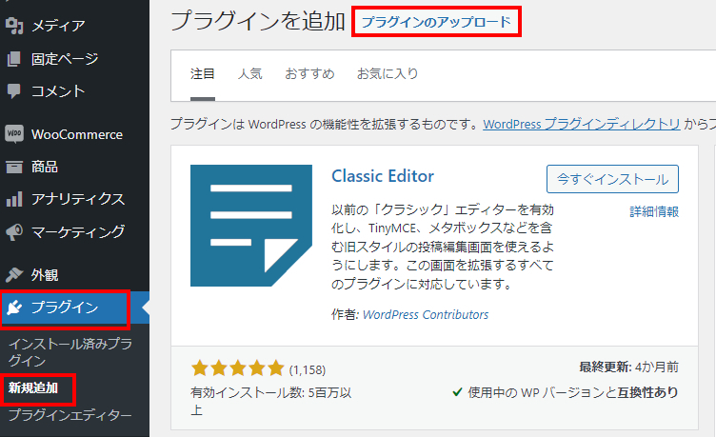The height and width of the screenshot is (437, 716).
Task: Click the Products (商品) box icon
Action: (x=14, y=168)
